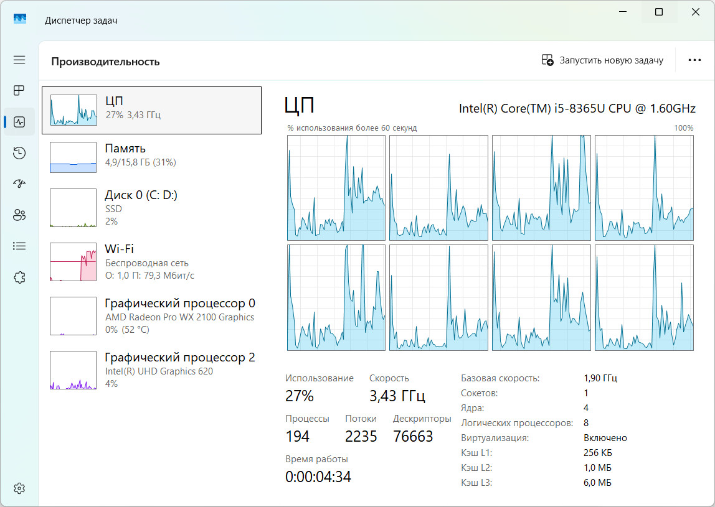Click the 76663 Дескрипторы count
The height and width of the screenshot is (507, 715).
click(413, 437)
